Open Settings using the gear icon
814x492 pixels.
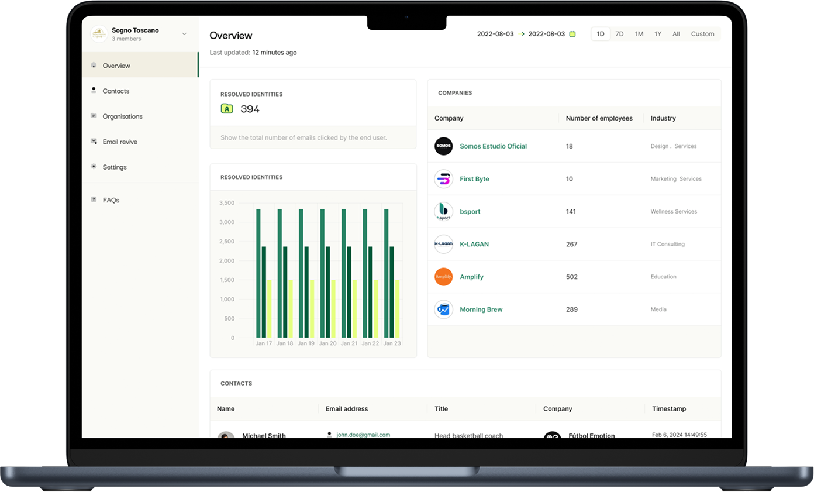click(x=94, y=167)
